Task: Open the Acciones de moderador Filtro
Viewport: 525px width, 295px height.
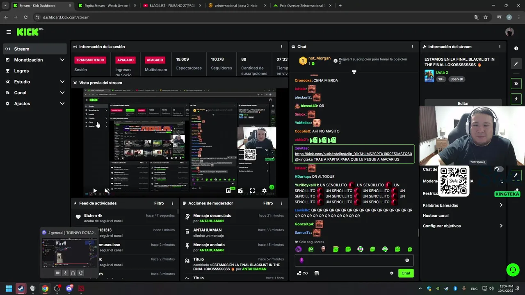Action: click(268, 203)
